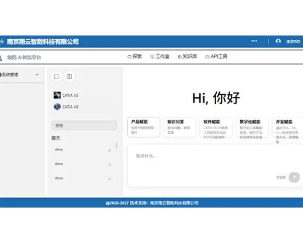Focus the 说点什么 message input box
Viewport: 303px width, 242px height.
215,165
